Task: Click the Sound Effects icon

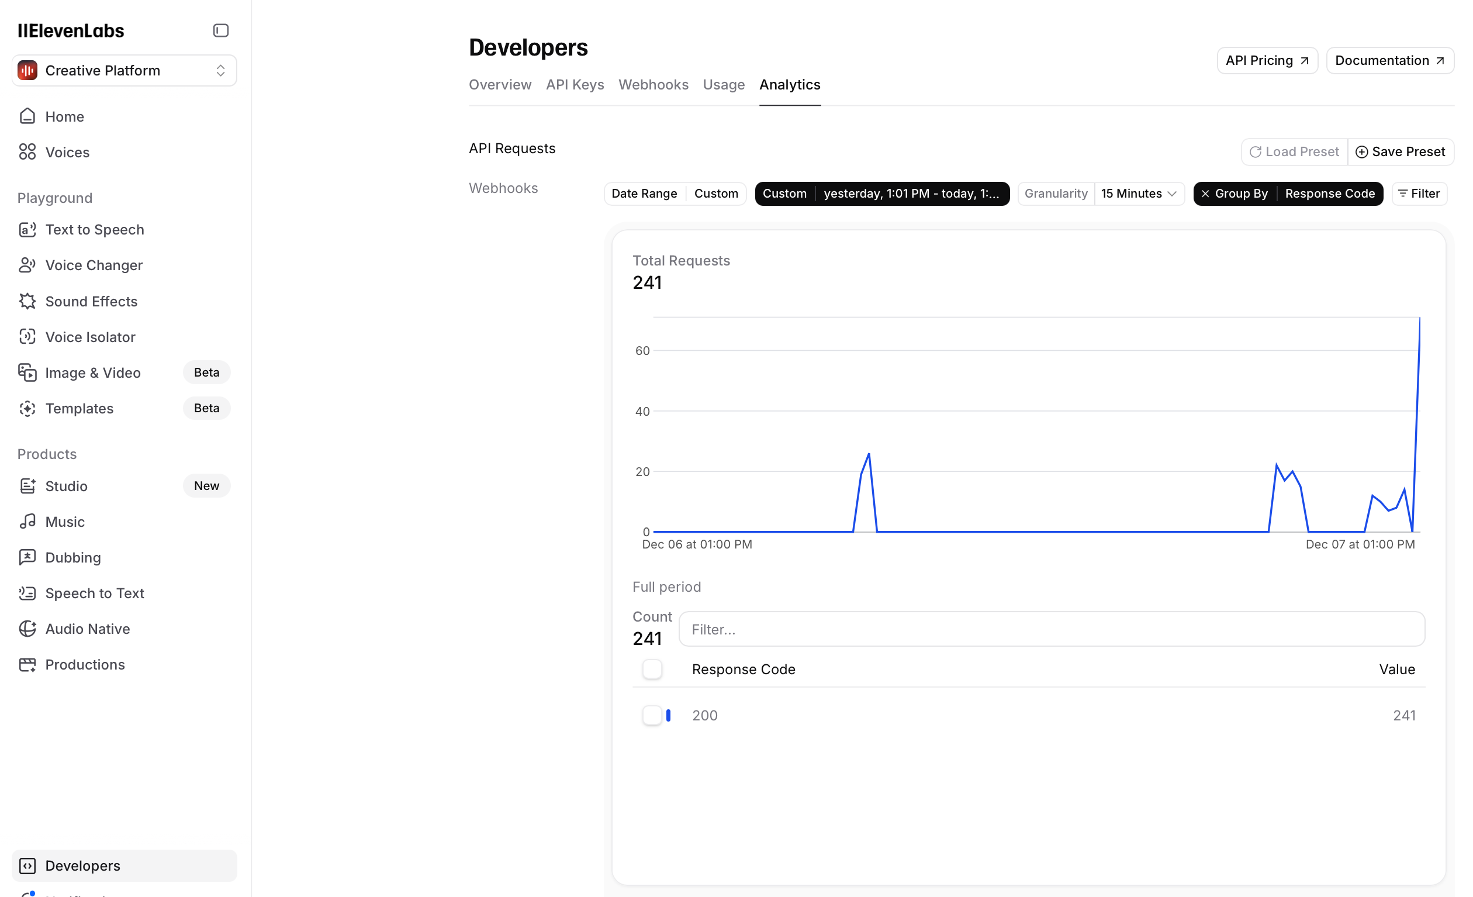Action: click(27, 301)
